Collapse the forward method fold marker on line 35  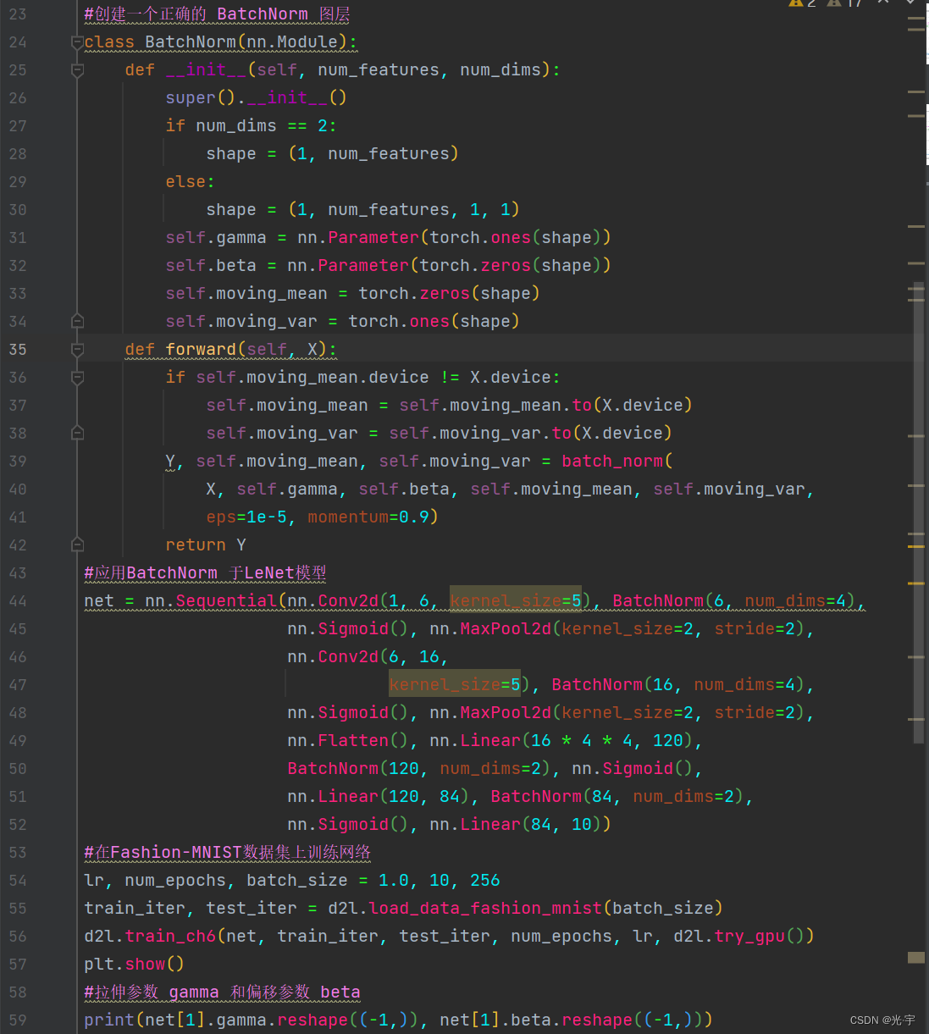(77, 350)
